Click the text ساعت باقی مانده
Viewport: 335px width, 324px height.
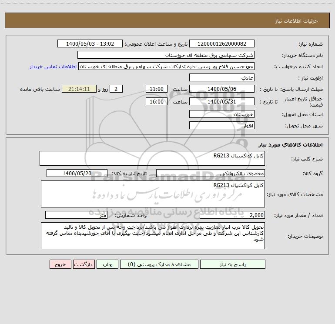coord(40,89)
